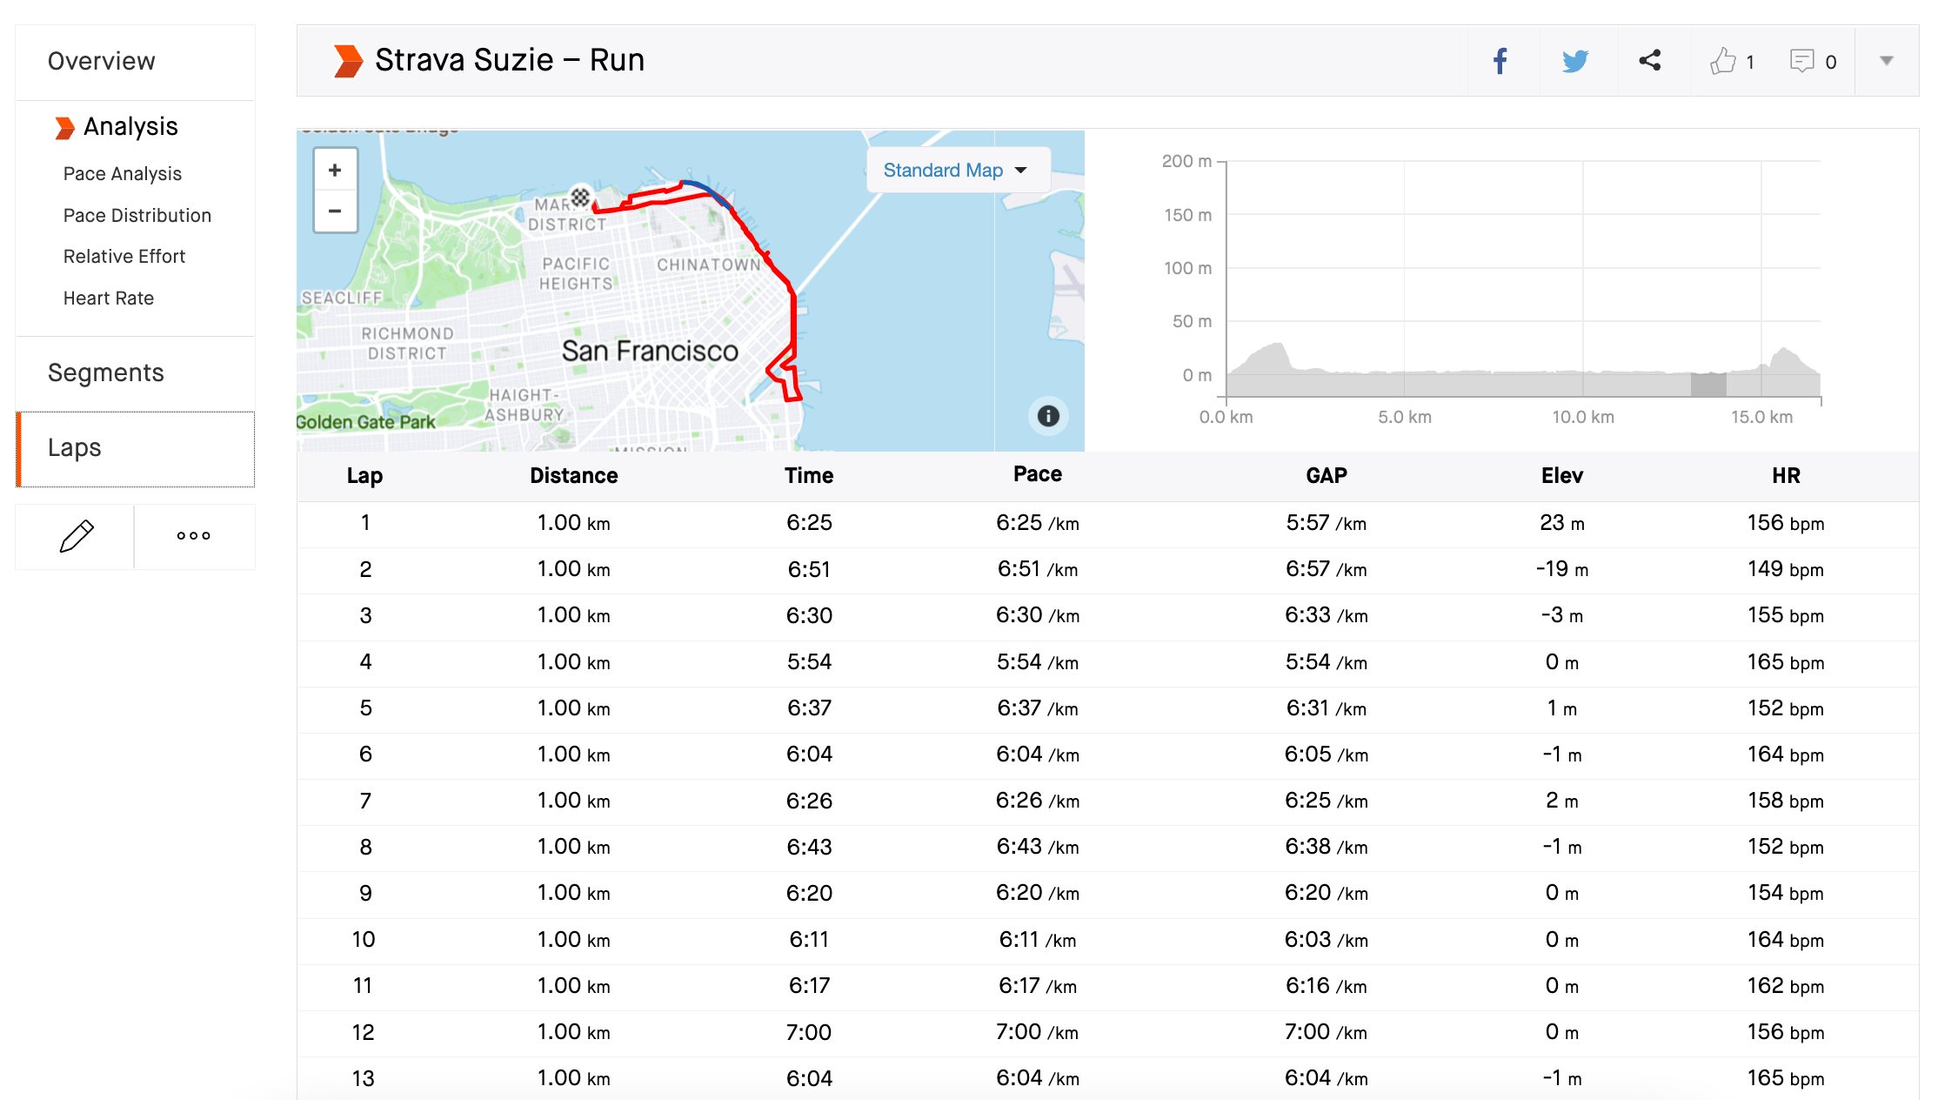Click the map info icon
Screen dimensions: 1938x1100
[1048, 416]
